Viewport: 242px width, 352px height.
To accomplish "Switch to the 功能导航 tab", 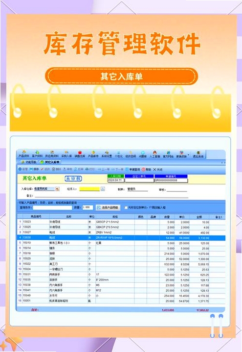I will tap(29, 162).
